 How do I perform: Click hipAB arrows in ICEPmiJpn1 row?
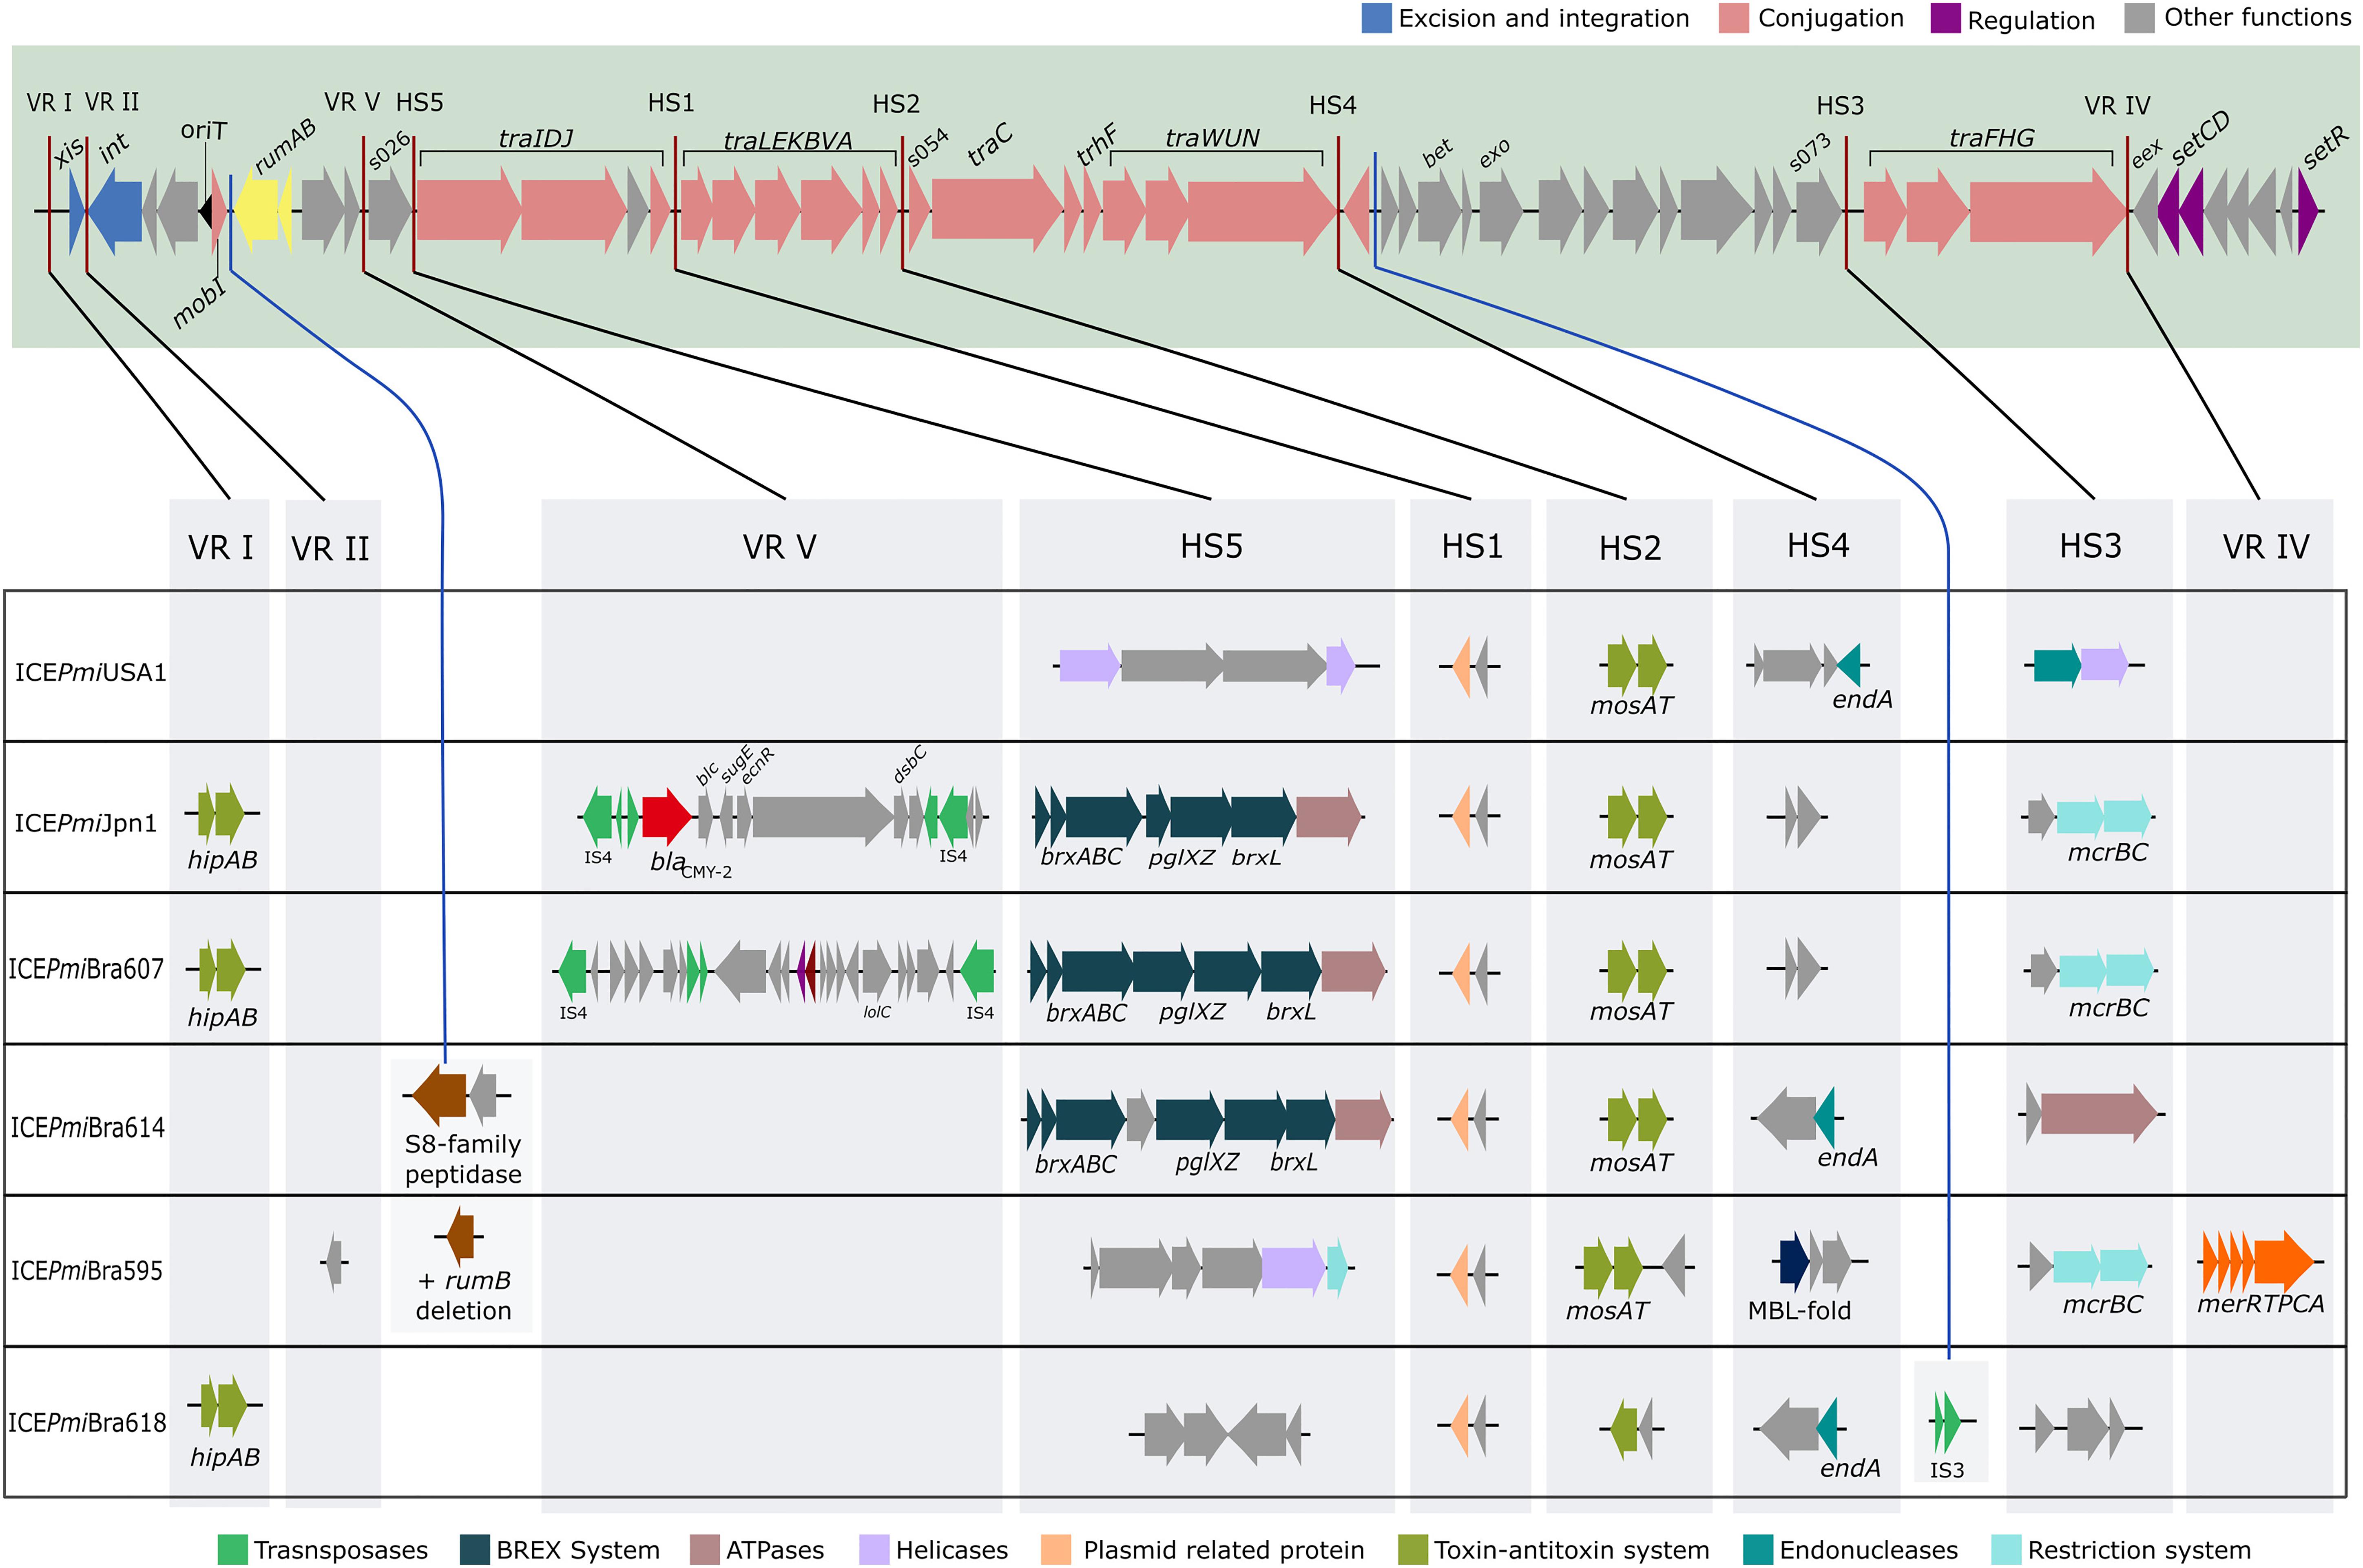pyautogui.click(x=221, y=814)
